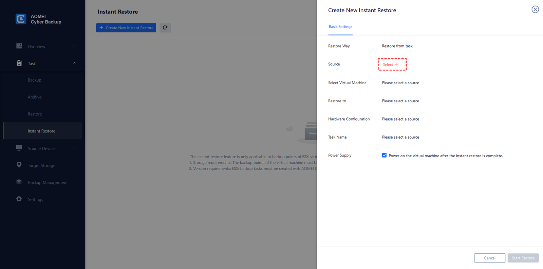Click the Settings gear icon

pyautogui.click(x=19, y=199)
